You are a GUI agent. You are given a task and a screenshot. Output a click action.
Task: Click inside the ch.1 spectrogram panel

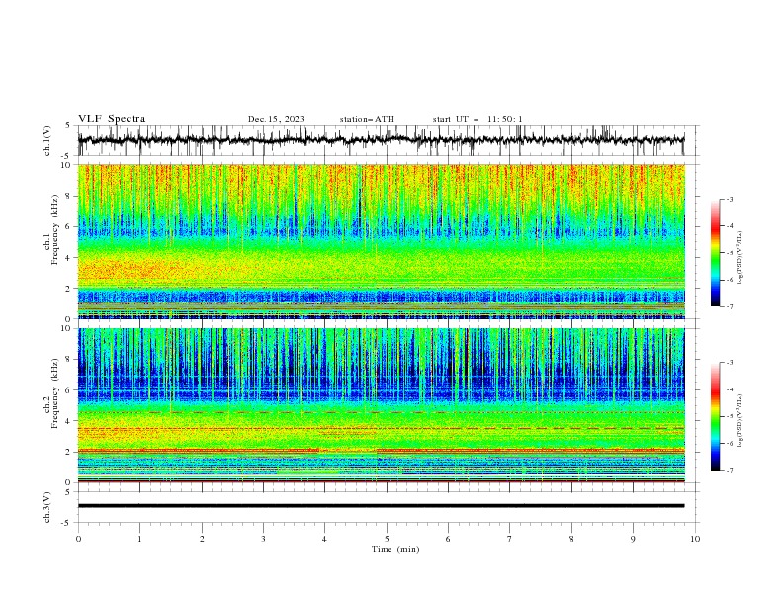pyautogui.click(x=382, y=241)
